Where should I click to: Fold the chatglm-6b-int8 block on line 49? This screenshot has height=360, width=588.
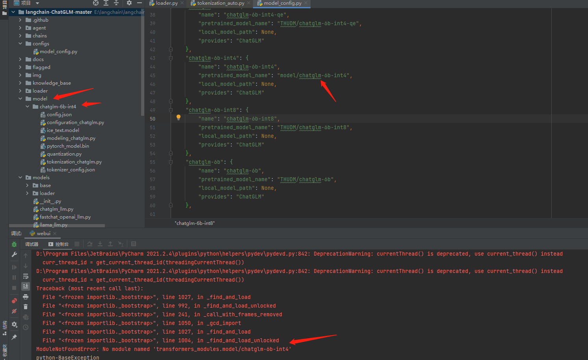(171, 110)
